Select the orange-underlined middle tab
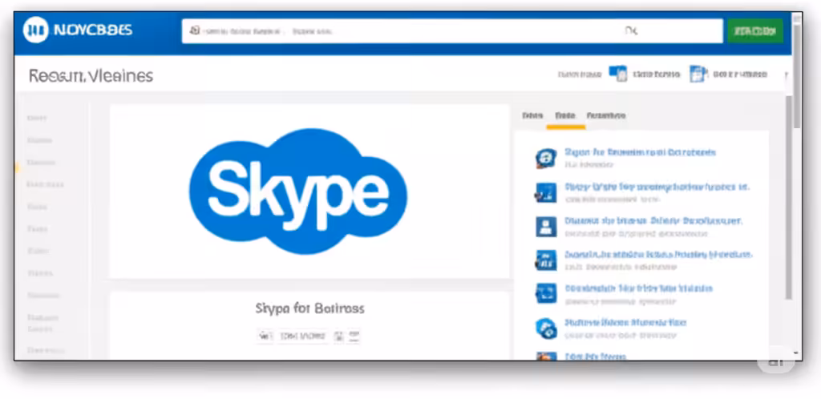Image resolution: width=821 pixels, height=399 pixels. click(x=565, y=115)
